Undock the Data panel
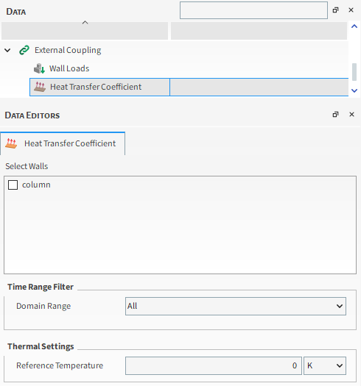The width and height of the screenshot is (361, 386). pos(335,10)
